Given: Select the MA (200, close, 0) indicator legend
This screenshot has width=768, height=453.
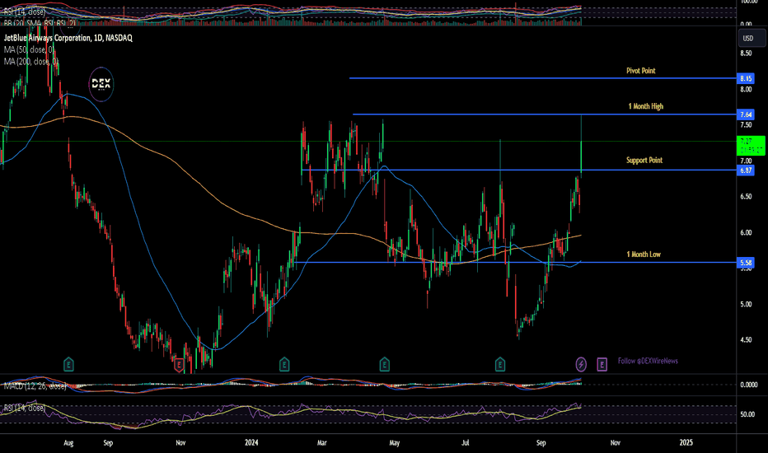Looking at the screenshot, I should pyautogui.click(x=31, y=61).
